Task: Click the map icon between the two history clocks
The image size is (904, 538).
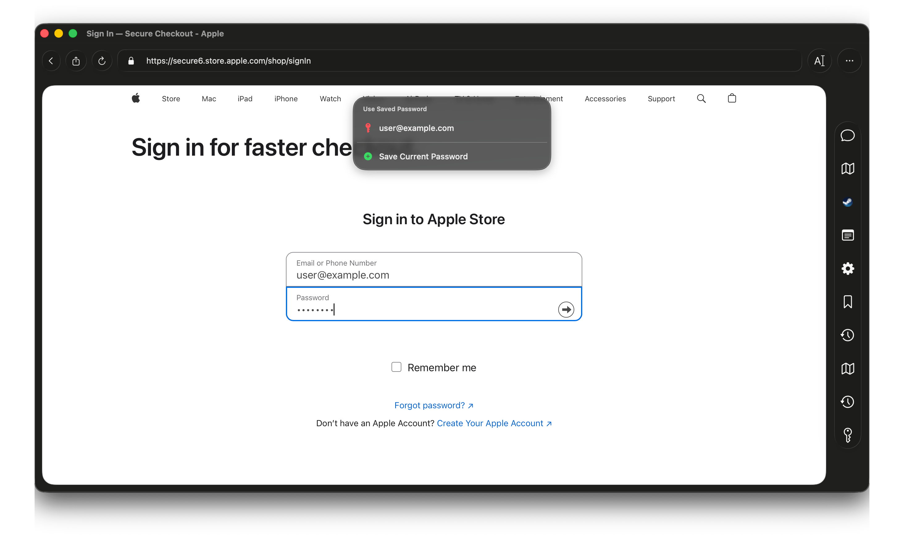Action: click(x=847, y=369)
